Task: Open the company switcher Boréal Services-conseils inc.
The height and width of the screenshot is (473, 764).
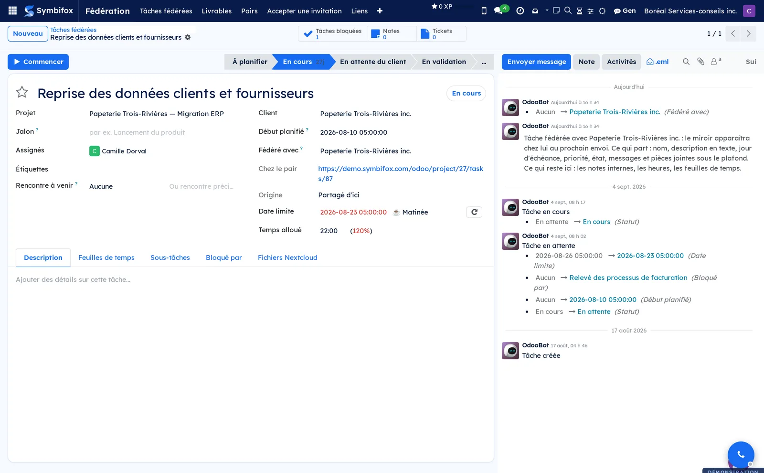Action: point(690,11)
